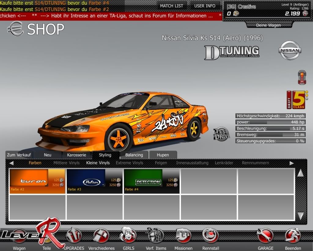Open Verf. Items icon
Image resolution: width=313 pixels, height=251 pixels.
(156, 236)
